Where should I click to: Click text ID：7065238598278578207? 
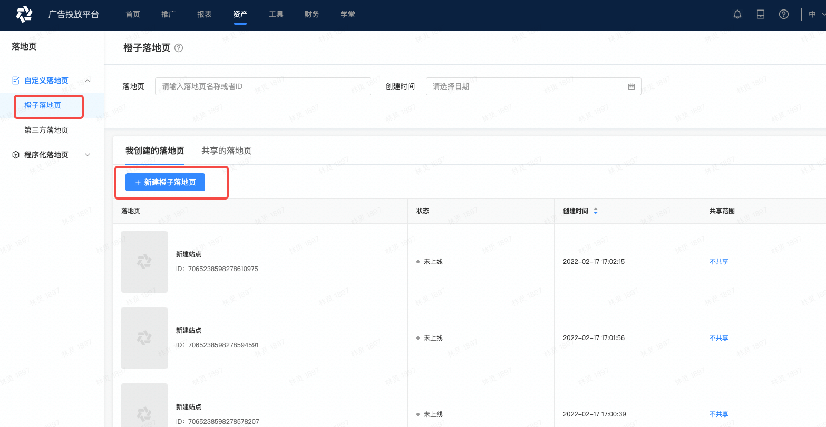217,422
